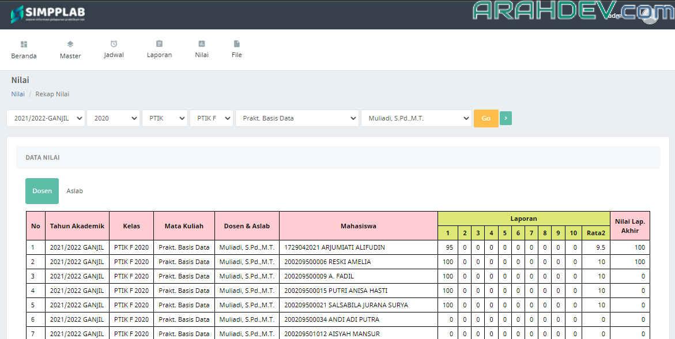675x339 pixels.
Task: Click the SIMPPLAB logo
Action: (x=48, y=14)
